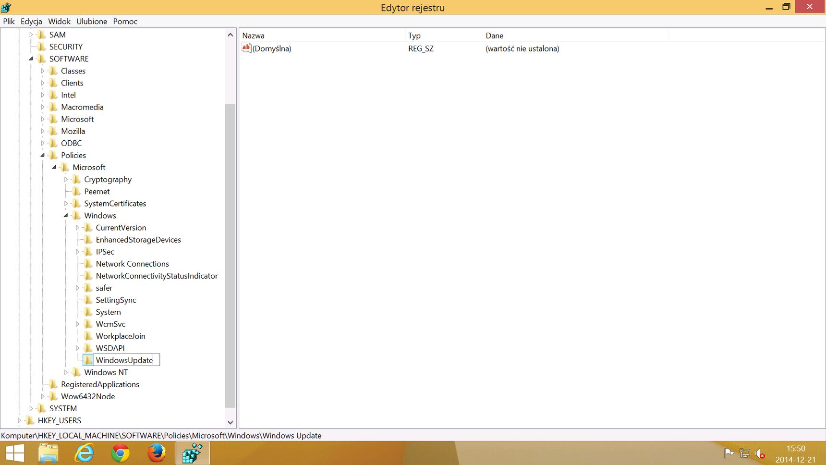Select the WindowsUpdate folder icon

pos(88,360)
